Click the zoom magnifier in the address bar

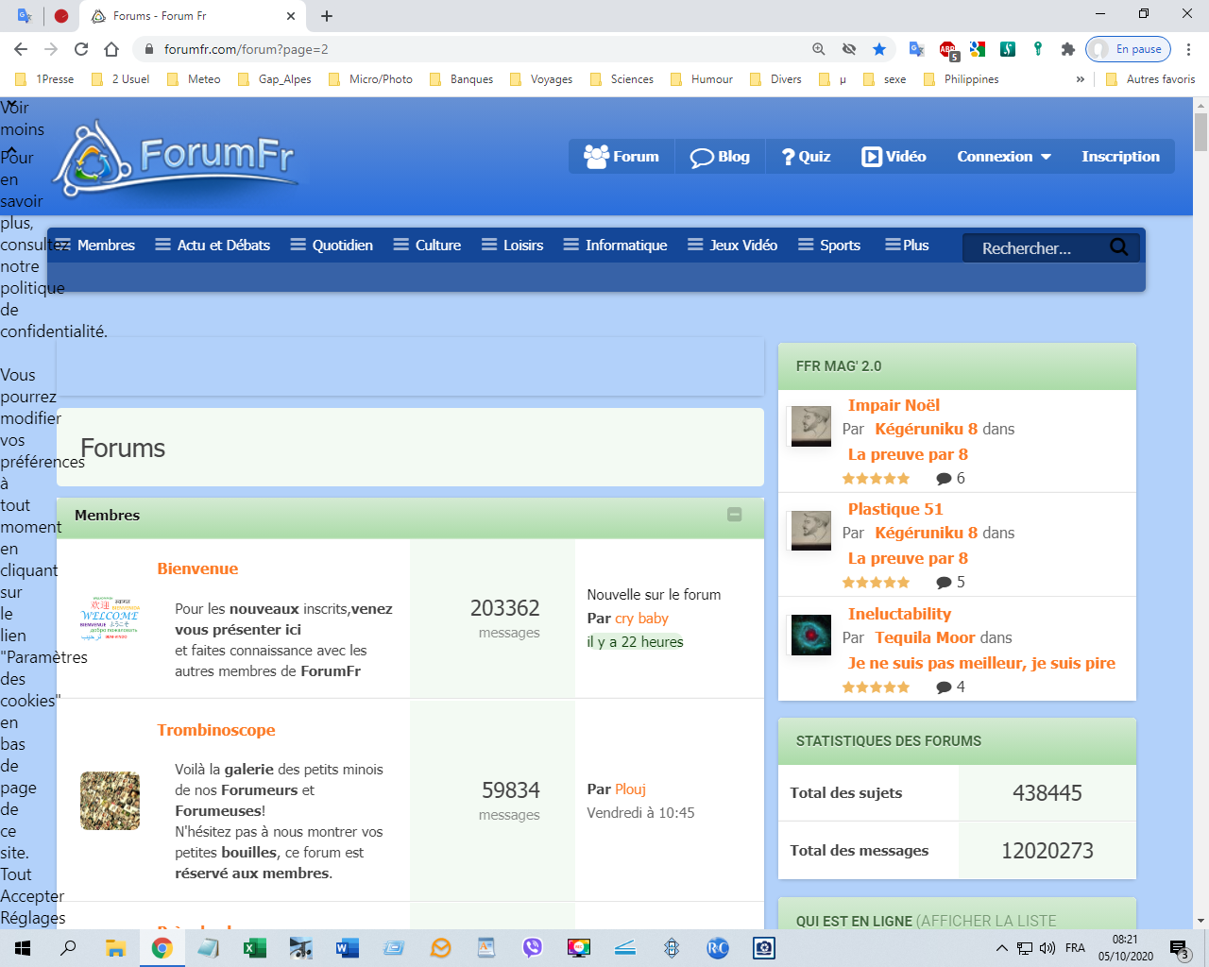pos(819,49)
